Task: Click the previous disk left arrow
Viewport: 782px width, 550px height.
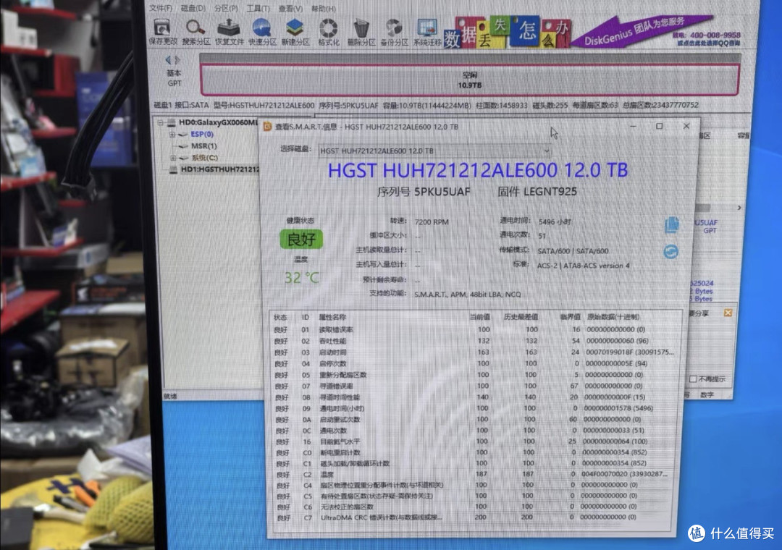Action: pos(168,60)
